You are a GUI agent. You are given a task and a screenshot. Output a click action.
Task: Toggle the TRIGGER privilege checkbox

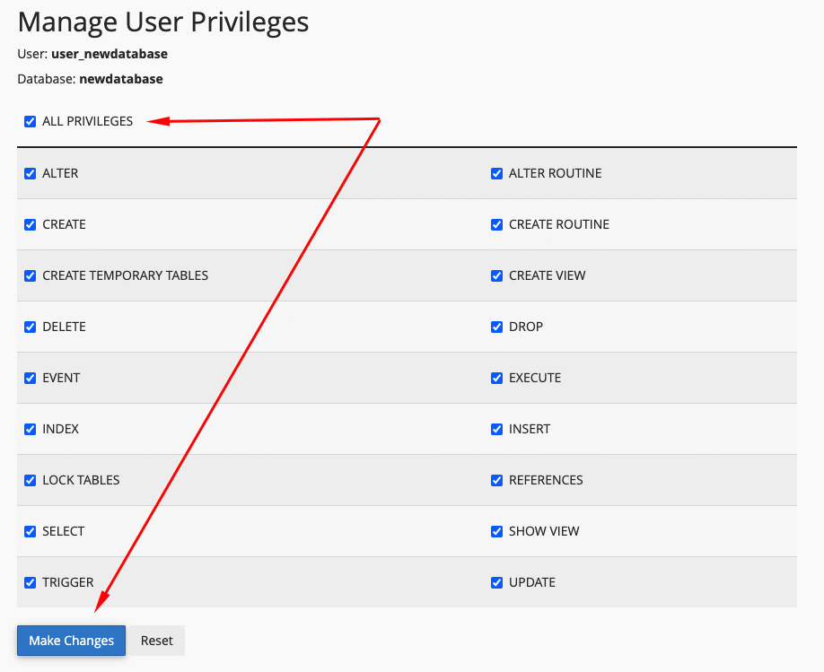click(x=31, y=582)
